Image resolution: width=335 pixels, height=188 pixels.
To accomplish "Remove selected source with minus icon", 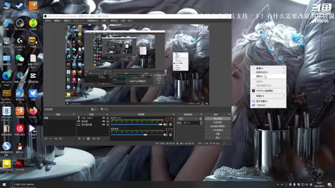I will coord(84,139).
